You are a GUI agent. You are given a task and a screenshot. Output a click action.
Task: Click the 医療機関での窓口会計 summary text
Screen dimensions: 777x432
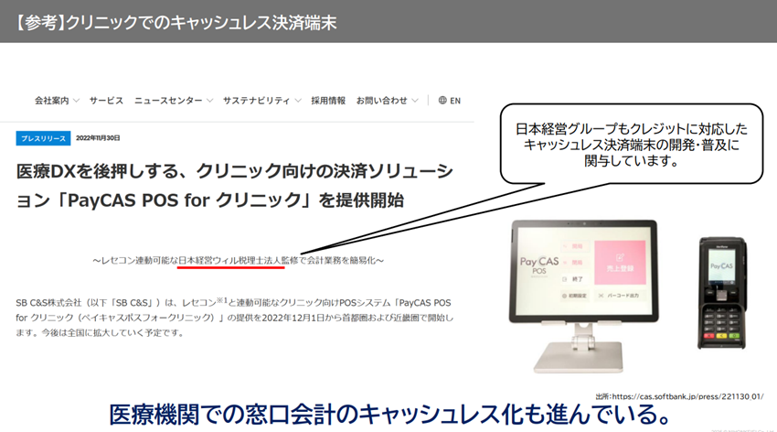coord(390,414)
